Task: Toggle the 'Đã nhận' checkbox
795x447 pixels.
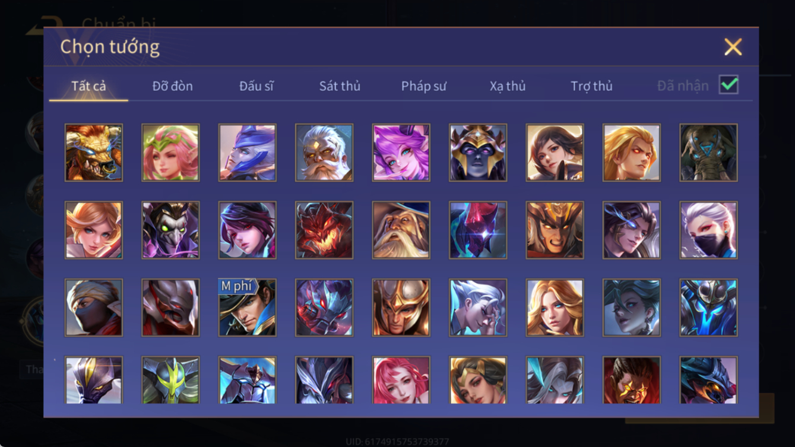Action: coord(729,85)
